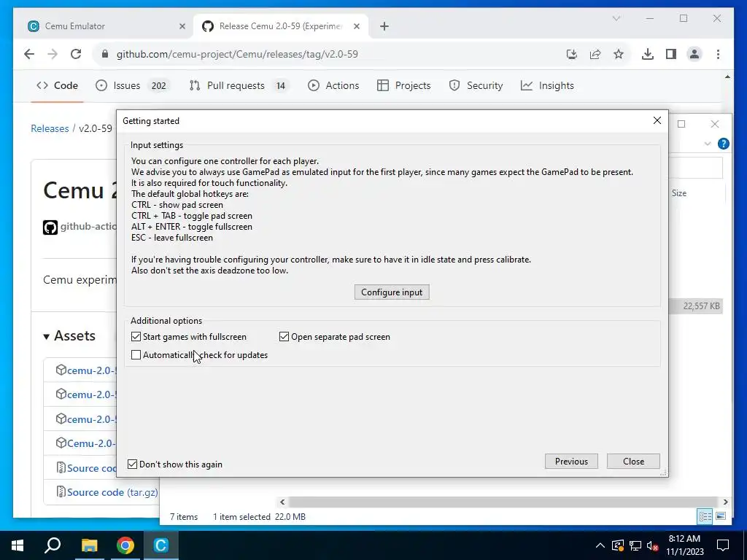Uncheck Start games with fullscreen
747x560 pixels.
coord(136,337)
